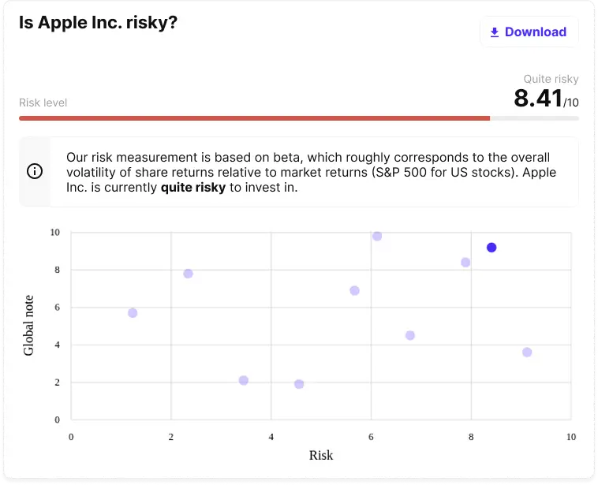This screenshot has height=485, width=598.
Task: Click scatter point at risk 5.7, note 7
Action: (355, 291)
